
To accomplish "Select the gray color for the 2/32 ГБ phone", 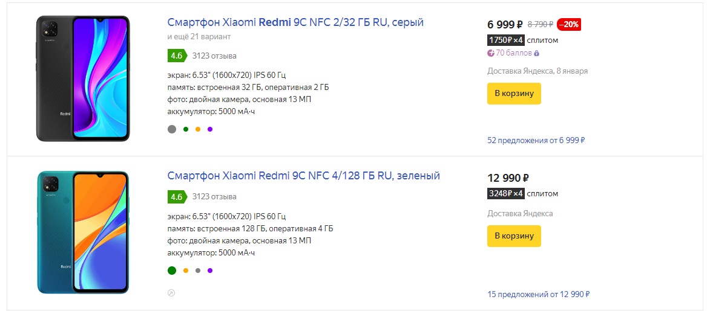I will pos(172,129).
